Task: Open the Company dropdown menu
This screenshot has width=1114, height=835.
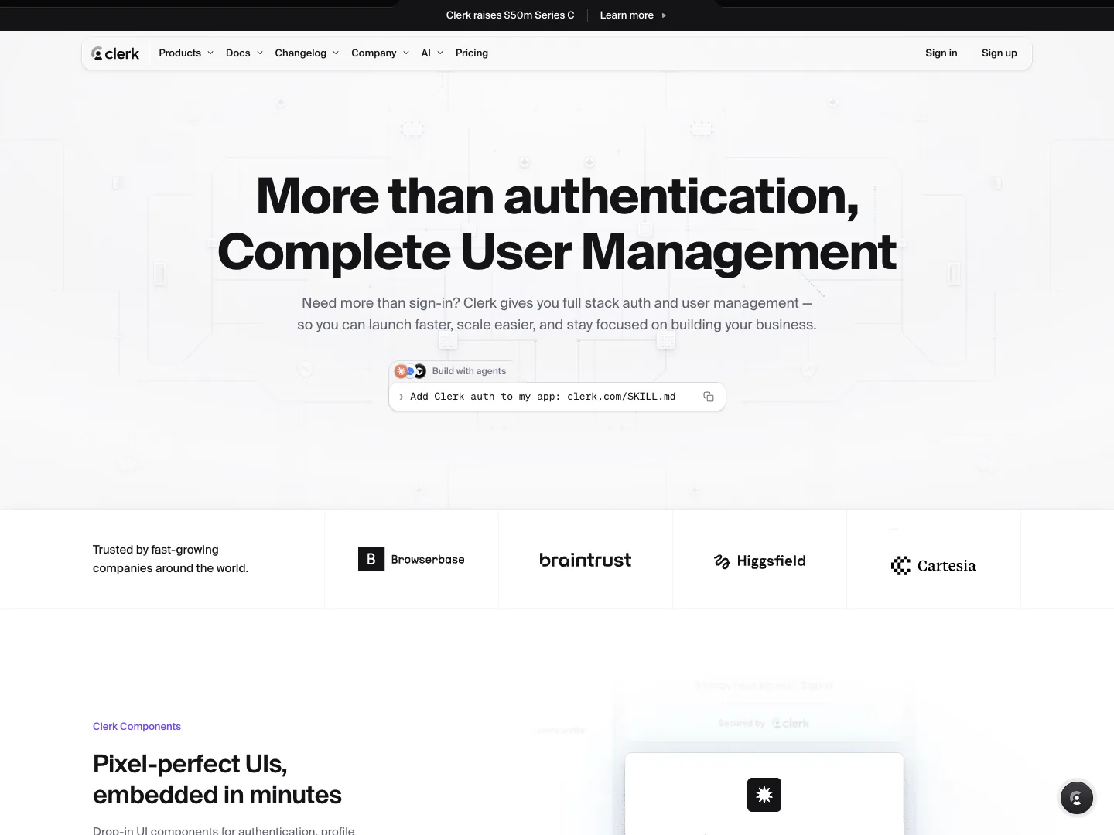Action: (380, 53)
